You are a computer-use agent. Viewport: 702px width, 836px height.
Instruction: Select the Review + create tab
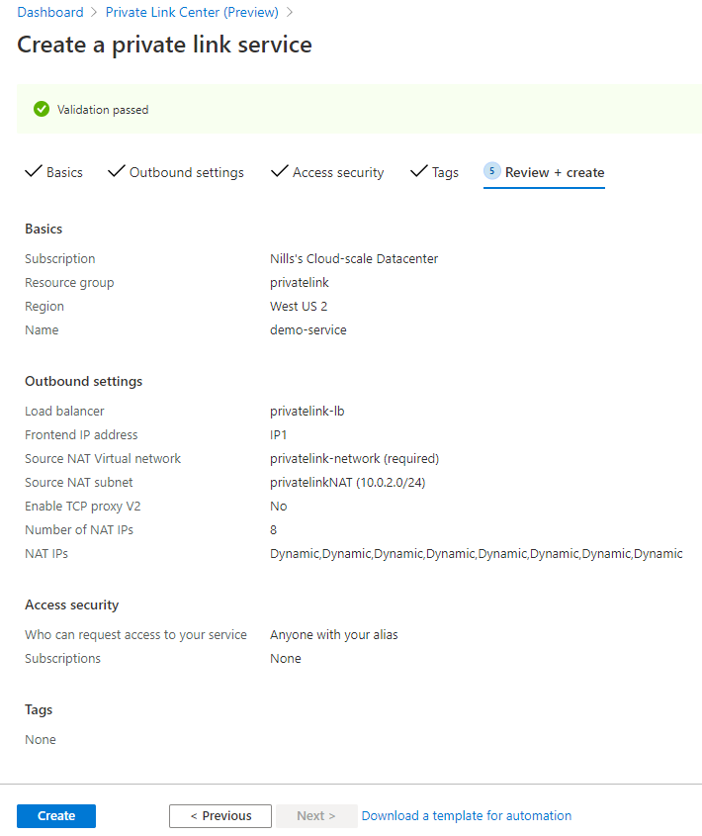click(x=544, y=173)
